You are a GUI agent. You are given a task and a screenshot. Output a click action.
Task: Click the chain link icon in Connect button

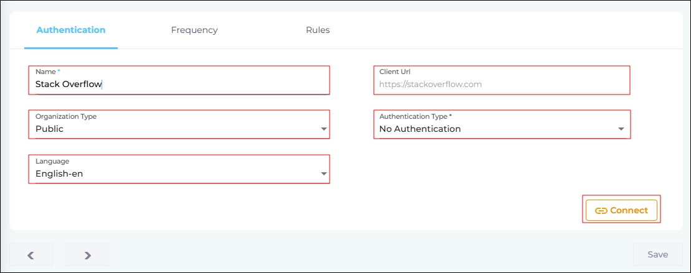[601, 211]
